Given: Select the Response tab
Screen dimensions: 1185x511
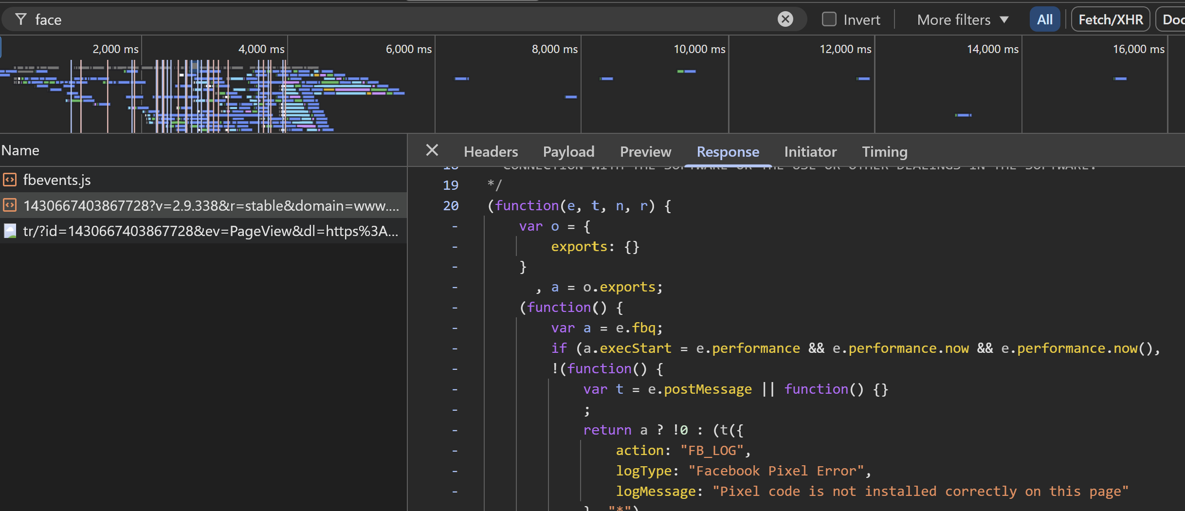Looking at the screenshot, I should [728, 152].
